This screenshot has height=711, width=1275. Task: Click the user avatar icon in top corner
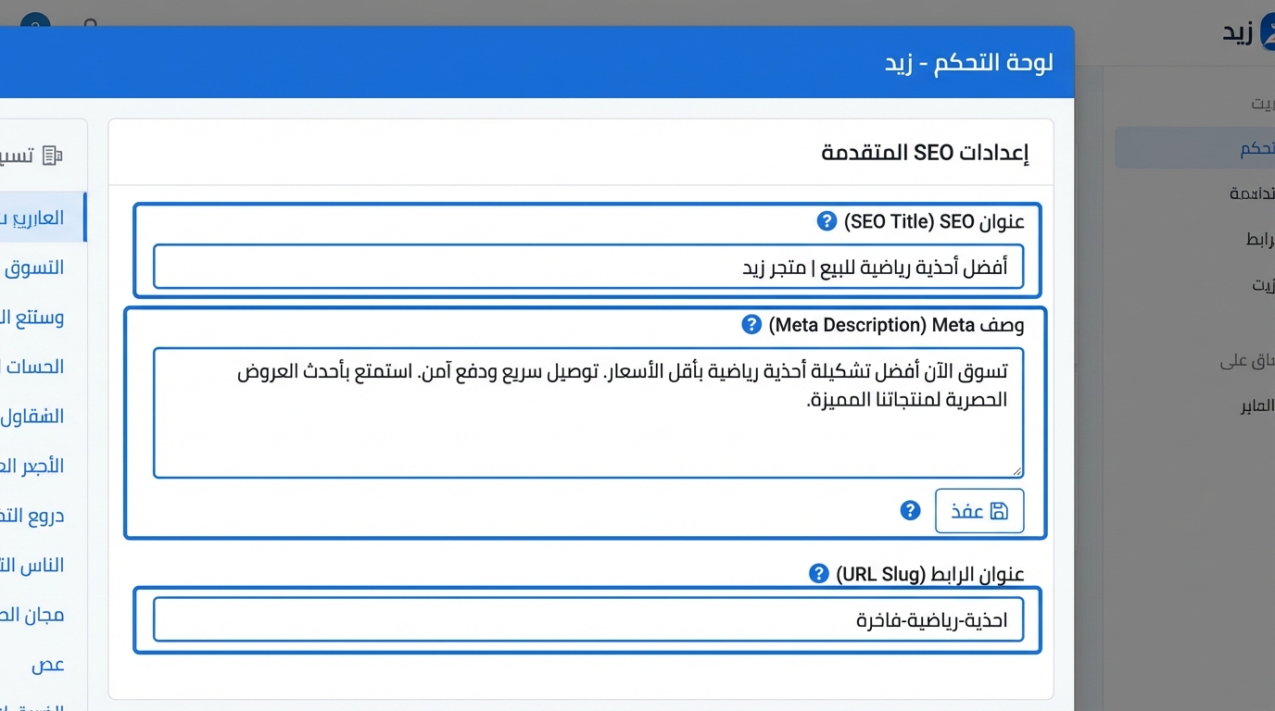tap(34, 19)
